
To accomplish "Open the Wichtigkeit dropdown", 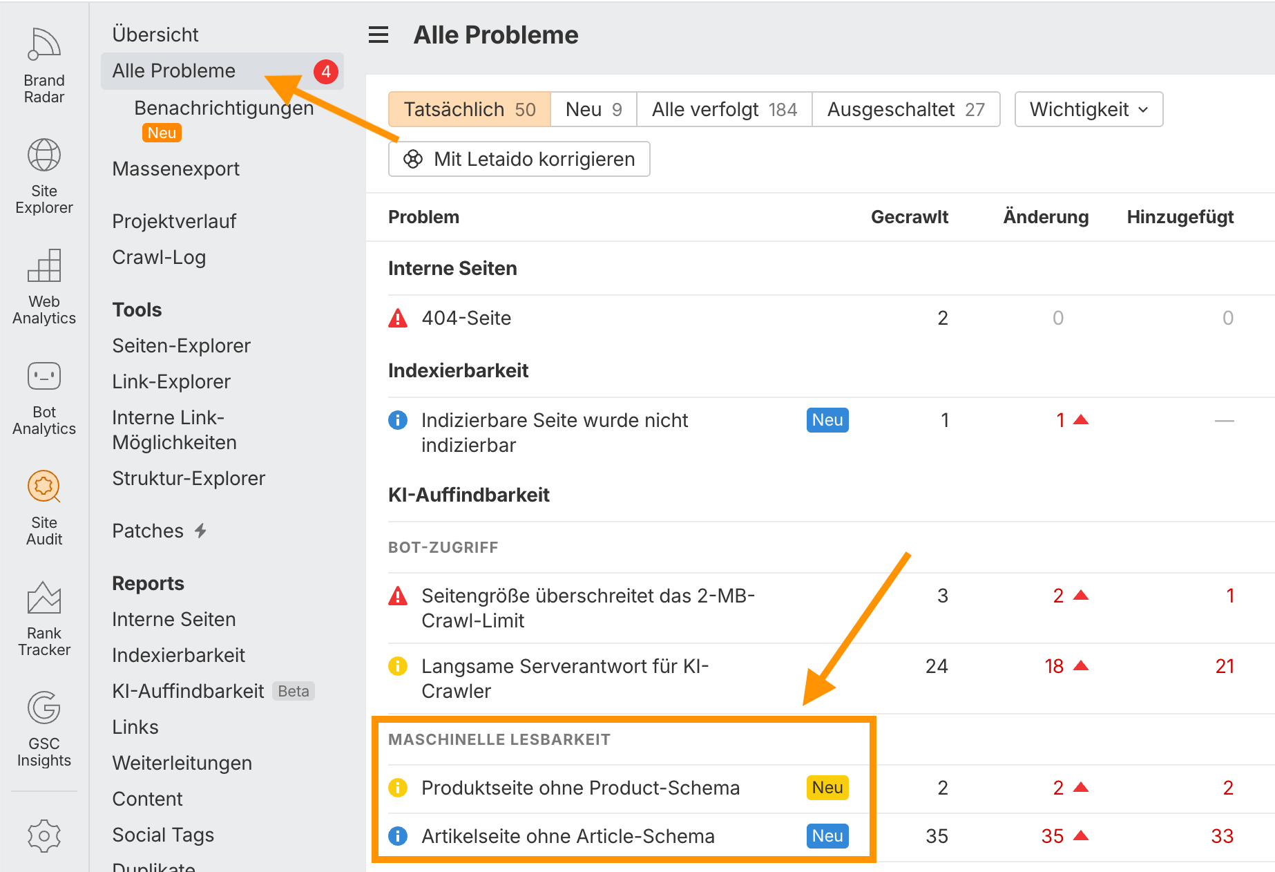I will point(1089,109).
